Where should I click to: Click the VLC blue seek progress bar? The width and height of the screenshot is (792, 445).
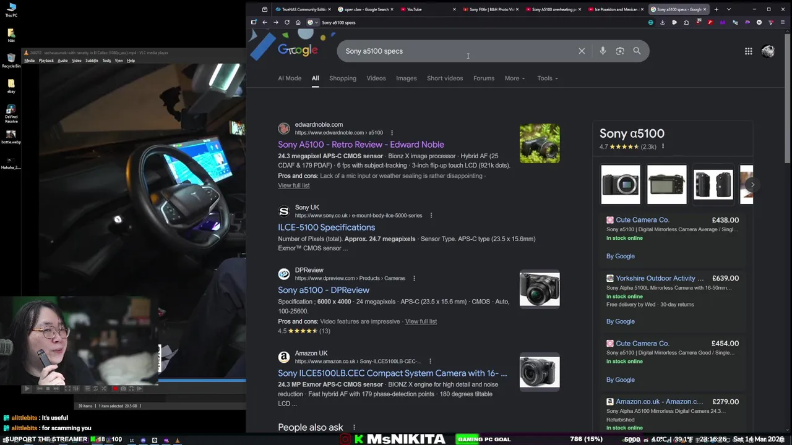coord(202,380)
